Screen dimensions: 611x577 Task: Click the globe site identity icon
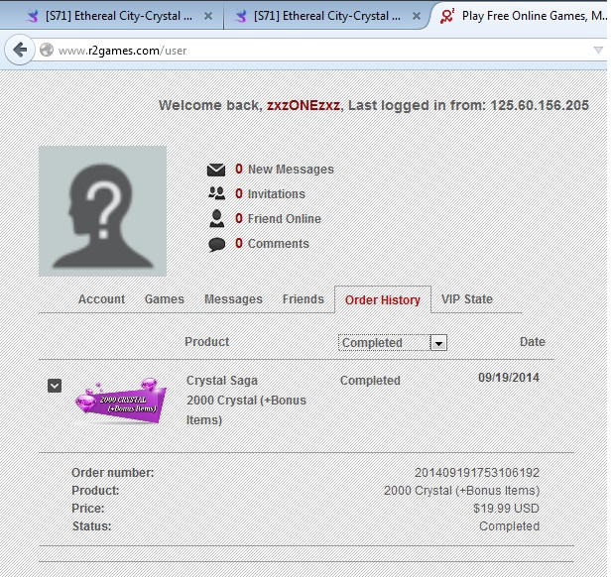coord(46,51)
